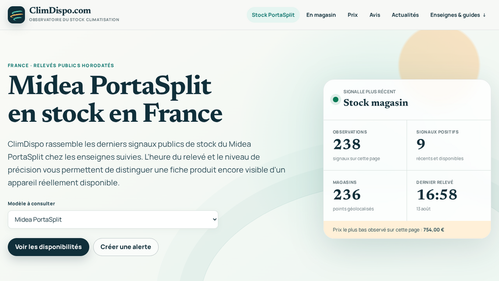
Task: Click the lowest price 754,00 €
Action: pyautogui.click(x=434, y=229)
